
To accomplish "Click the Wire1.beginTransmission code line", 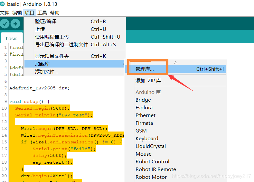I will click(72, 135).
